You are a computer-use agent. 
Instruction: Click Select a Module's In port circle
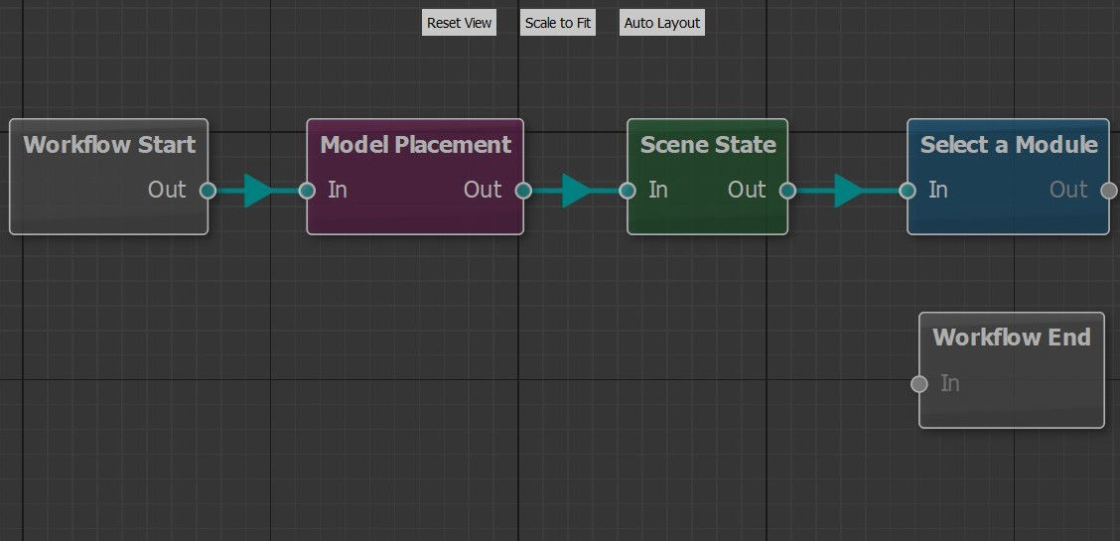click(908, 191)
